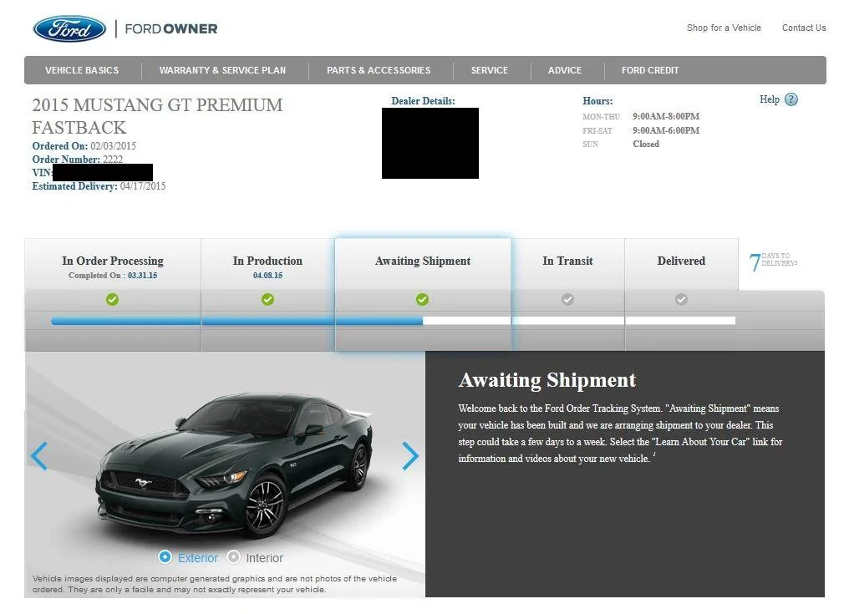
Task: Open the Advice menu
Action: [565, 70]
